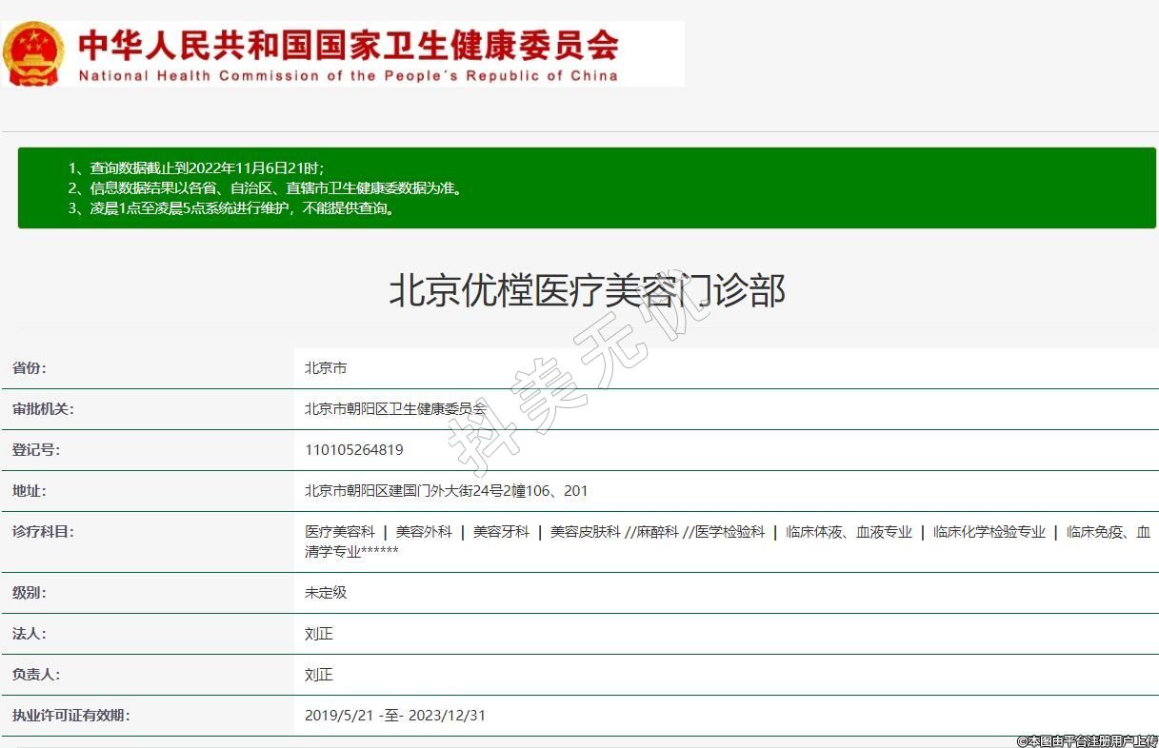Click the clinic name heading 北京优橙医疗美容门诊部
This screenshot has width=1159, height=748.
click(587, 290)
